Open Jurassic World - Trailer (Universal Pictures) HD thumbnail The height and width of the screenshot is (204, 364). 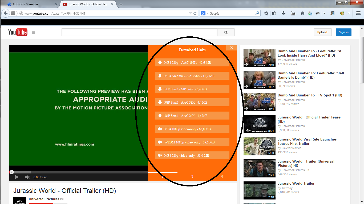pyautogui.click(x=260, y=168)
